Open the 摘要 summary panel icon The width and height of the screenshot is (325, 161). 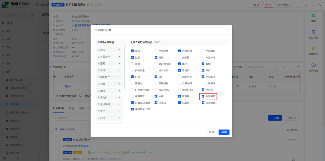(x=314, y=15)
